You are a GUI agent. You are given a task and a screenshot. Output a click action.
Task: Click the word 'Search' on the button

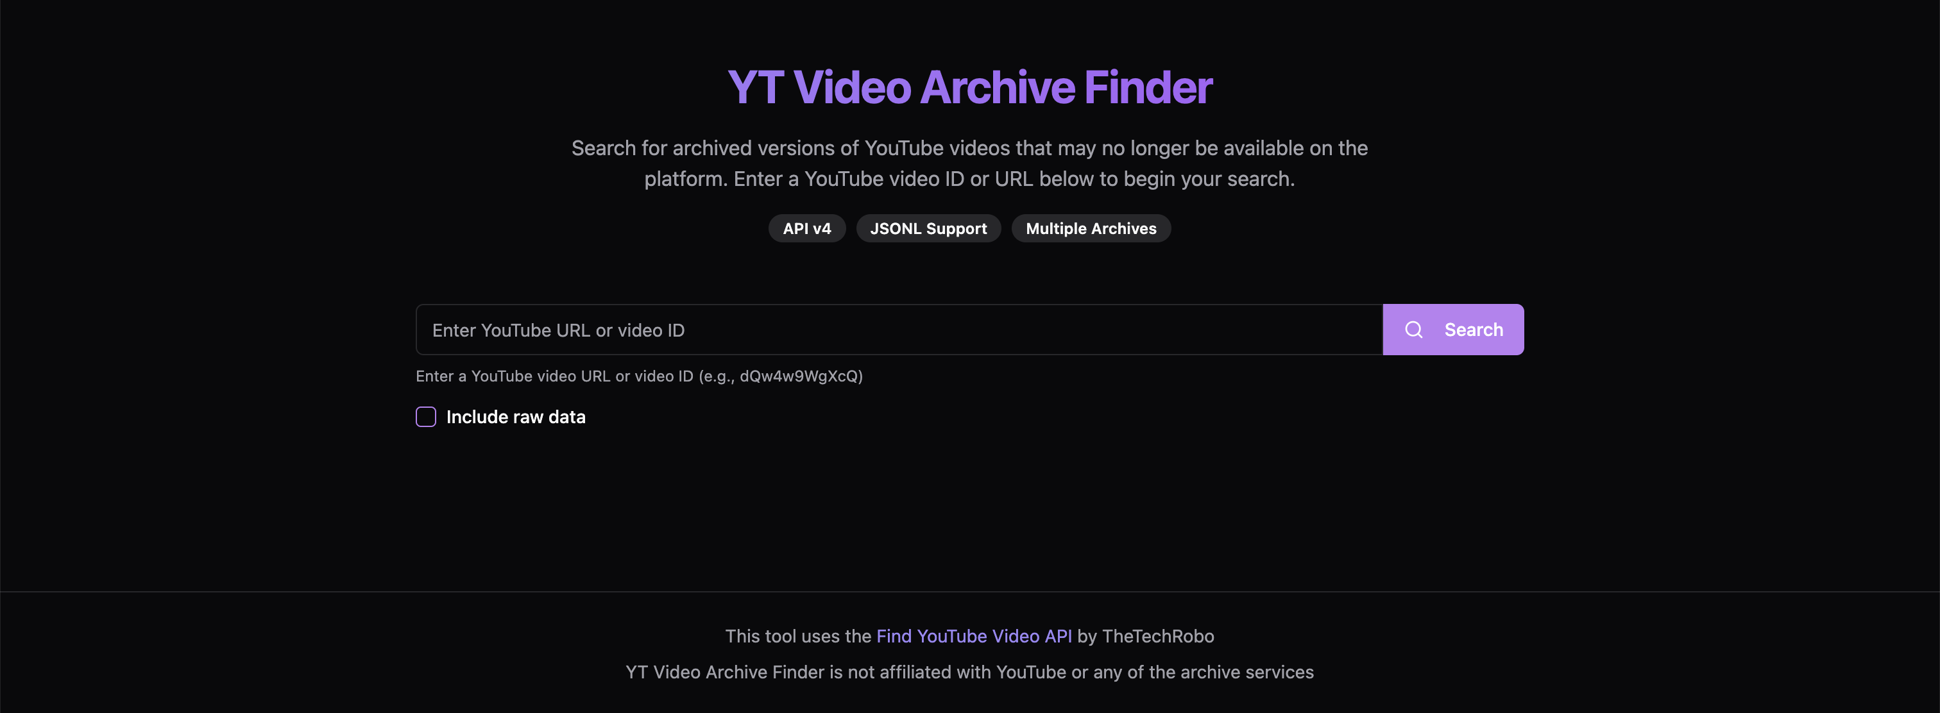1473,330
